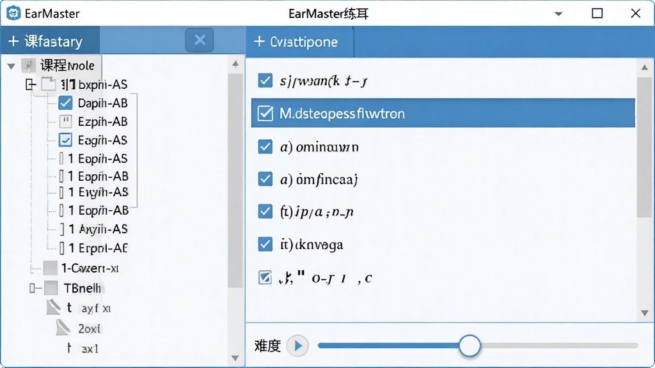Play the 难度 difficulty preview
This screenshot has width=655, height=368.
[297, 346]
